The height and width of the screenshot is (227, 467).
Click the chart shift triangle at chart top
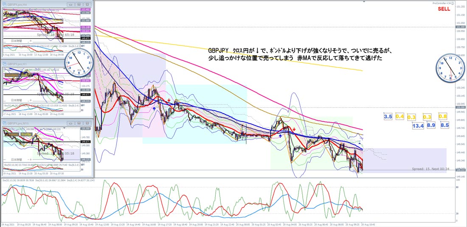pos(363,2)
